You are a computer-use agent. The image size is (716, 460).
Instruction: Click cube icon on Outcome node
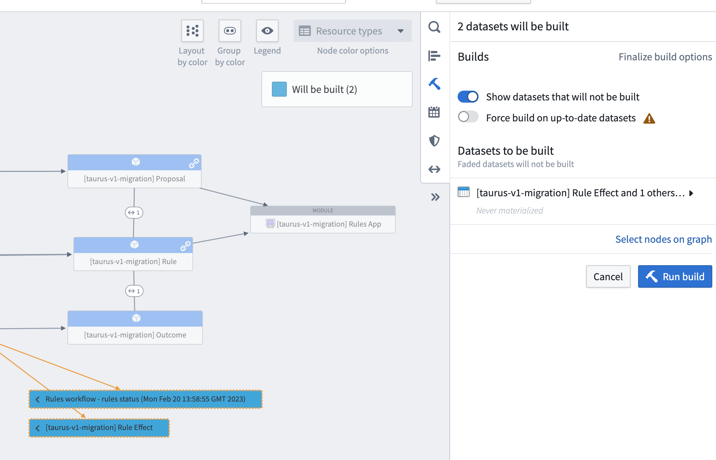(x=136, y=318)
